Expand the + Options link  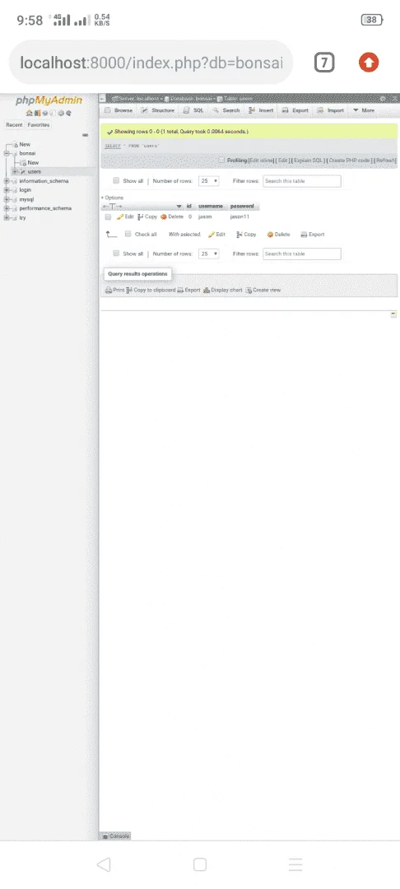112,198
